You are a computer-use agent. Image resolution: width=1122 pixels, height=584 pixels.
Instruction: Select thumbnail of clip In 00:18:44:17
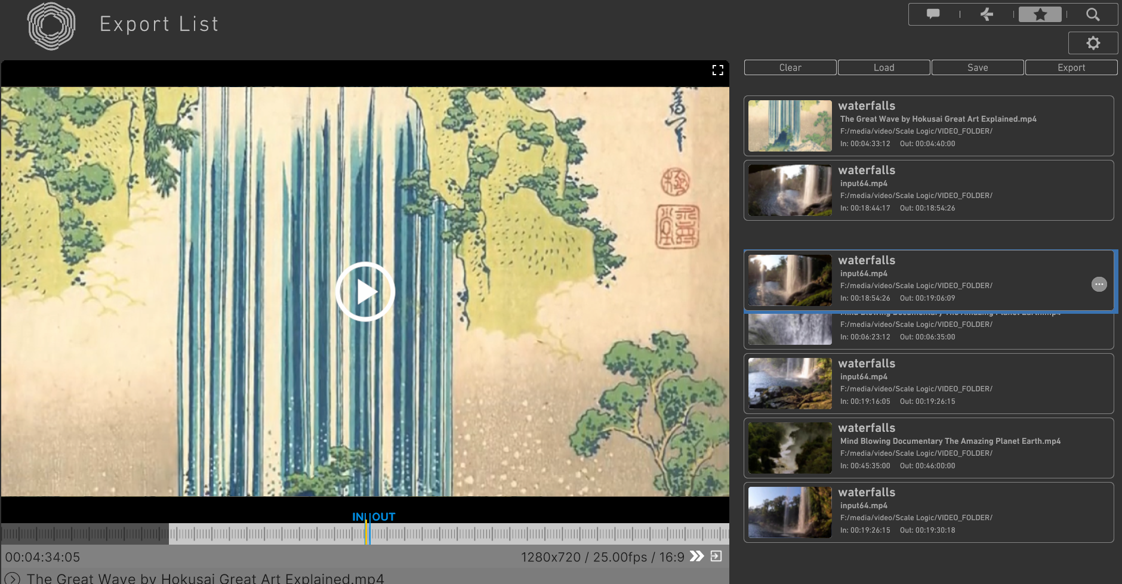790,190
